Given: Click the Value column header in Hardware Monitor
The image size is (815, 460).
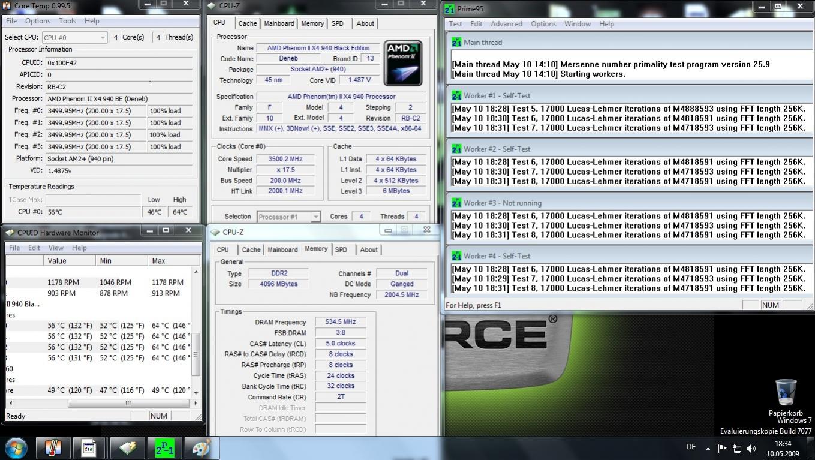Looking at the screenshot, I should 70,261.
